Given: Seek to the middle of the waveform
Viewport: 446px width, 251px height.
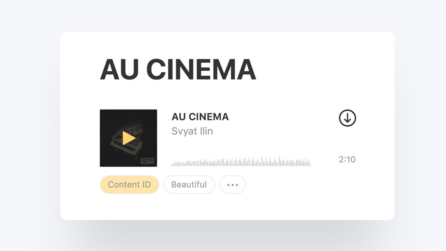Looking at the screenshot, I should tap(242, 162).
